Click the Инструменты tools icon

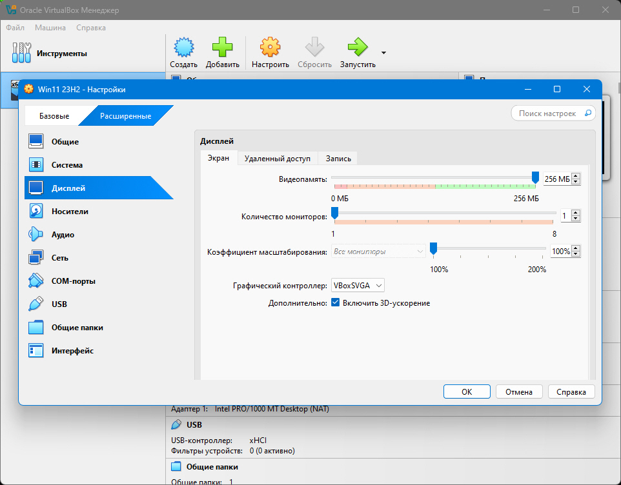pyautogui.click(x=21, y=53)
